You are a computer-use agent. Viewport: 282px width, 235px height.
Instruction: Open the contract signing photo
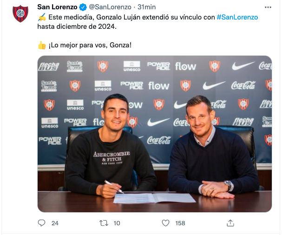[155, 134]
